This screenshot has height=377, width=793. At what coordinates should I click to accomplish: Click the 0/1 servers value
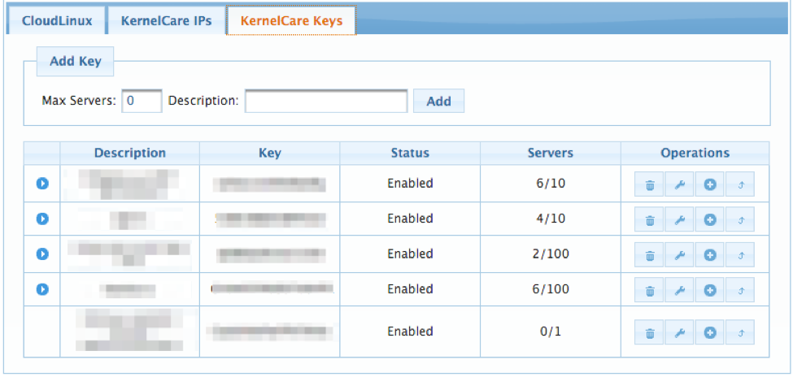(551, 331)
